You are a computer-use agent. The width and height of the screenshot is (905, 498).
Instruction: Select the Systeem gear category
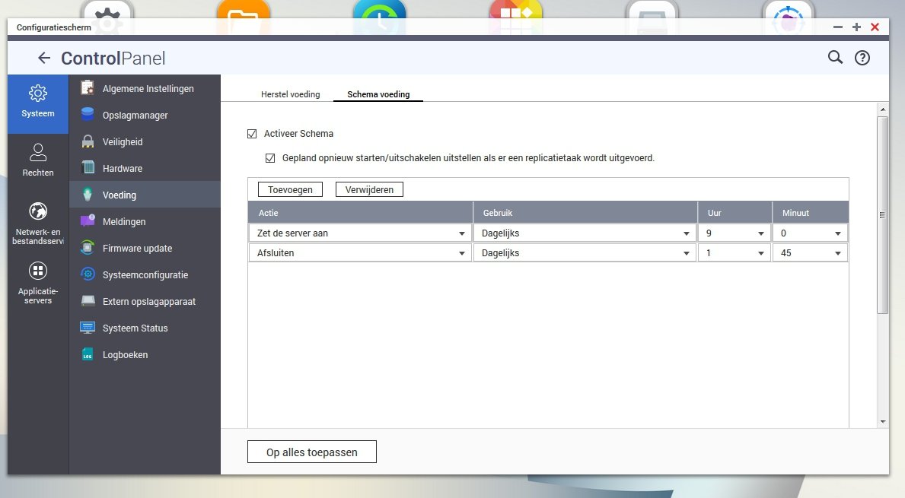coord(38,102)
